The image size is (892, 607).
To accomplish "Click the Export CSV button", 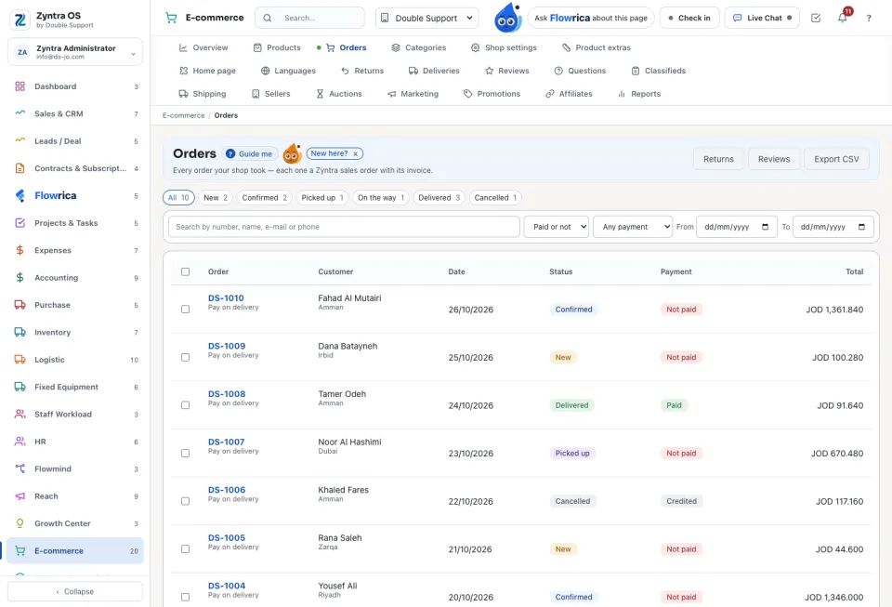I will 836,159.
